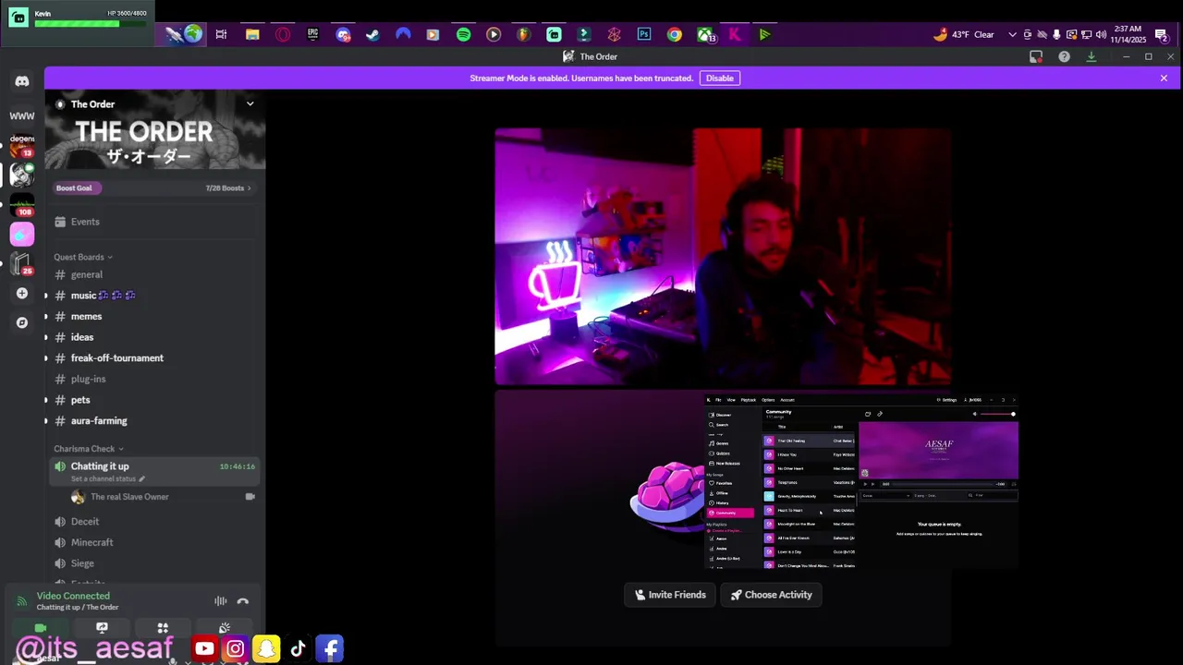Screen dimensions: 1183x665
Task: Disconnect from voice with hang-up icon
Action: coord(242,601)
